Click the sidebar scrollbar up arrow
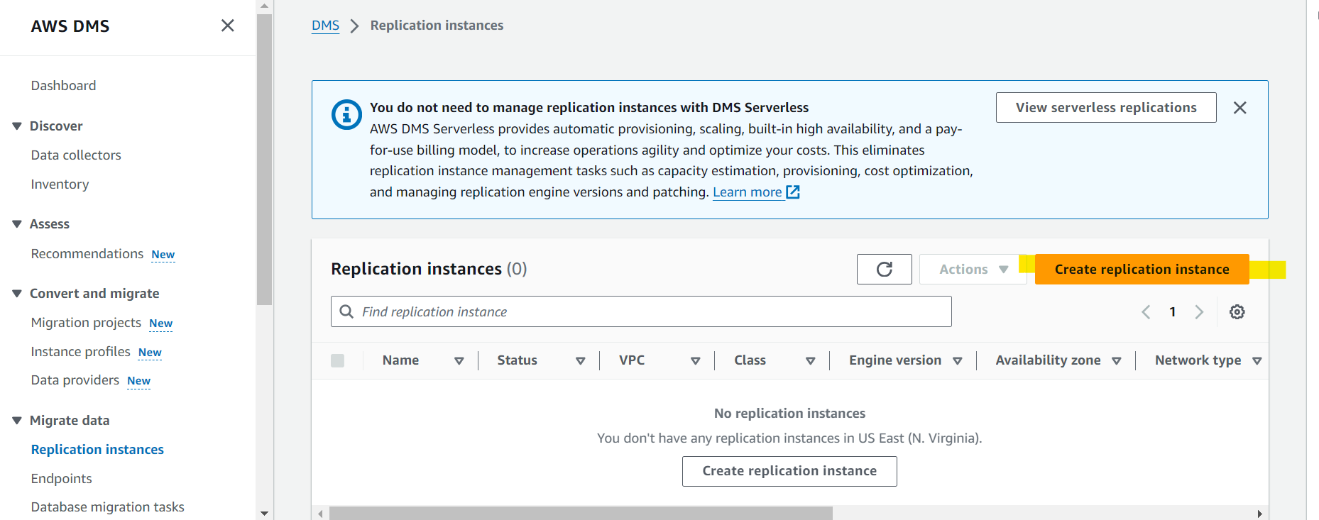 264,6
